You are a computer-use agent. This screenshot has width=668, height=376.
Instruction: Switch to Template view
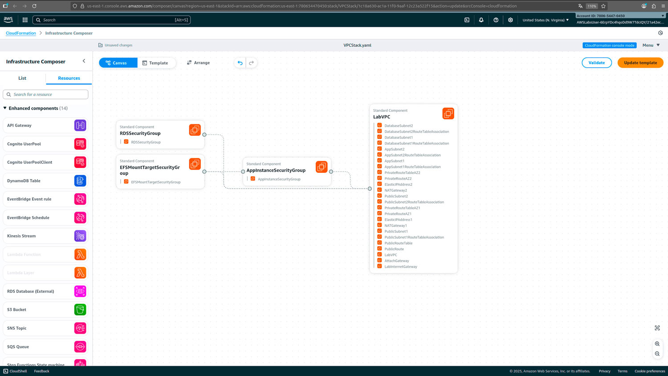(156, 63)
